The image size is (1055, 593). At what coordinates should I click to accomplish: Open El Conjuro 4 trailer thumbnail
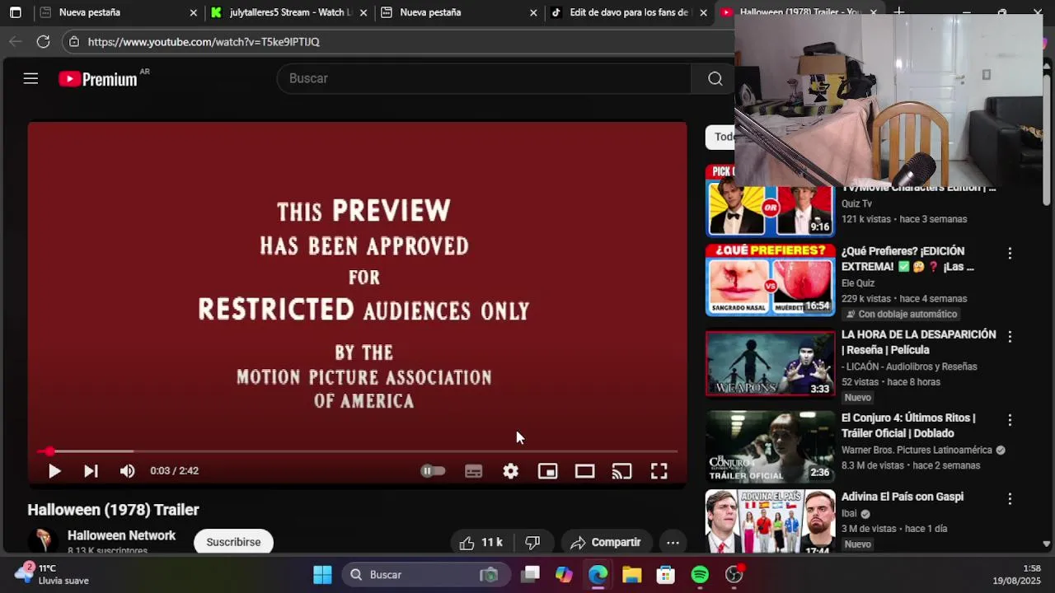tap(770, 446)
